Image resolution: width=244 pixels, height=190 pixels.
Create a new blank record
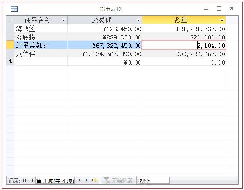click(95, 180)
